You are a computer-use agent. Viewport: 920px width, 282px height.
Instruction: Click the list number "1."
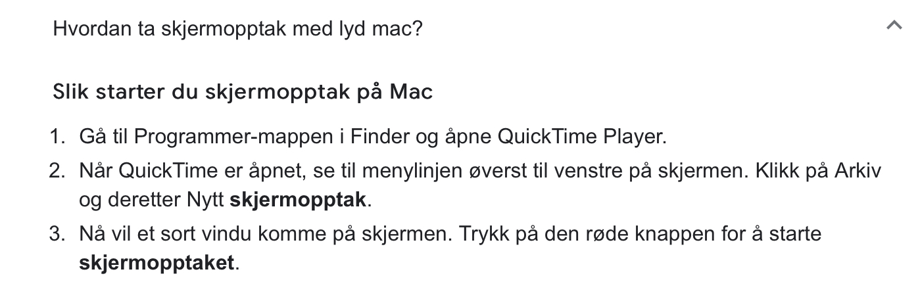58,137
